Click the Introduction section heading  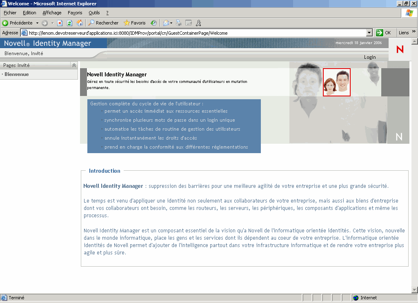[104, 171]
